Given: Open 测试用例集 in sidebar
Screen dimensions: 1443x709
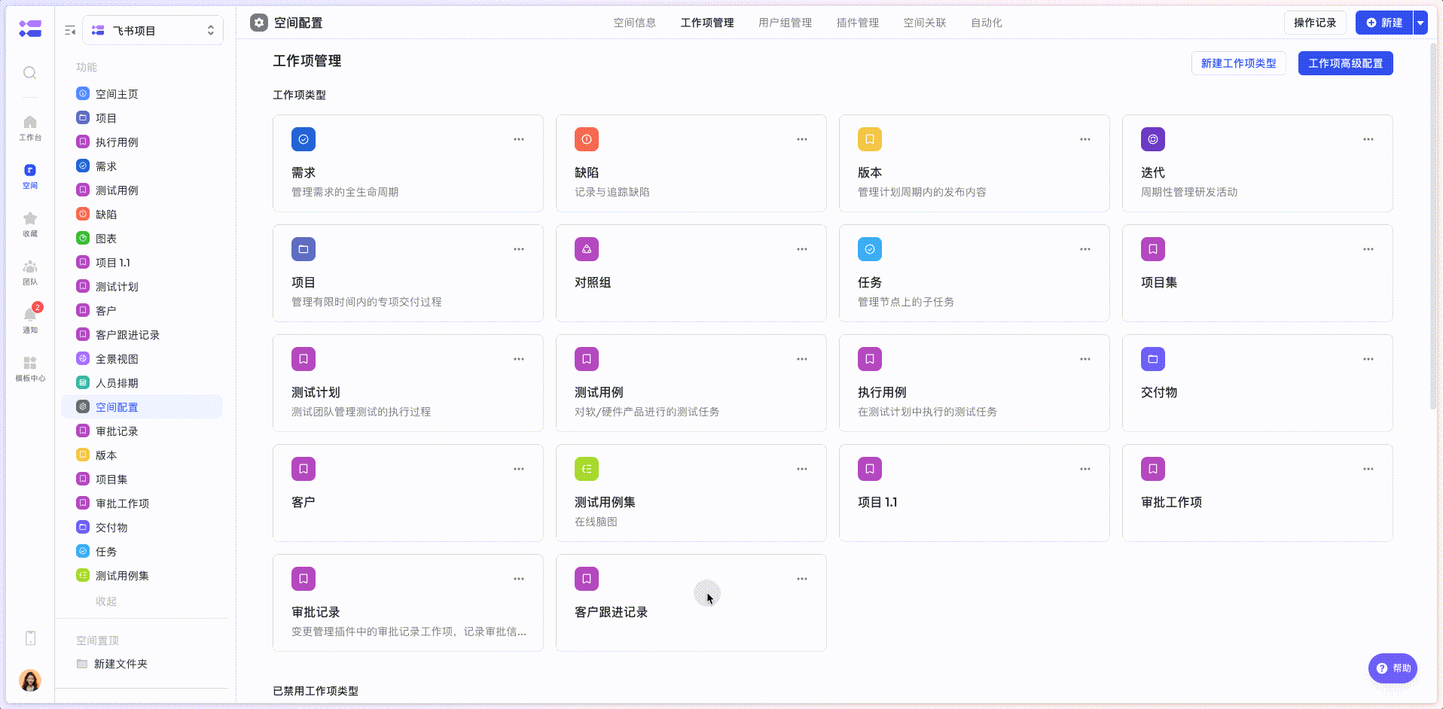Looking at the screenshot, I should pos(142,576).
